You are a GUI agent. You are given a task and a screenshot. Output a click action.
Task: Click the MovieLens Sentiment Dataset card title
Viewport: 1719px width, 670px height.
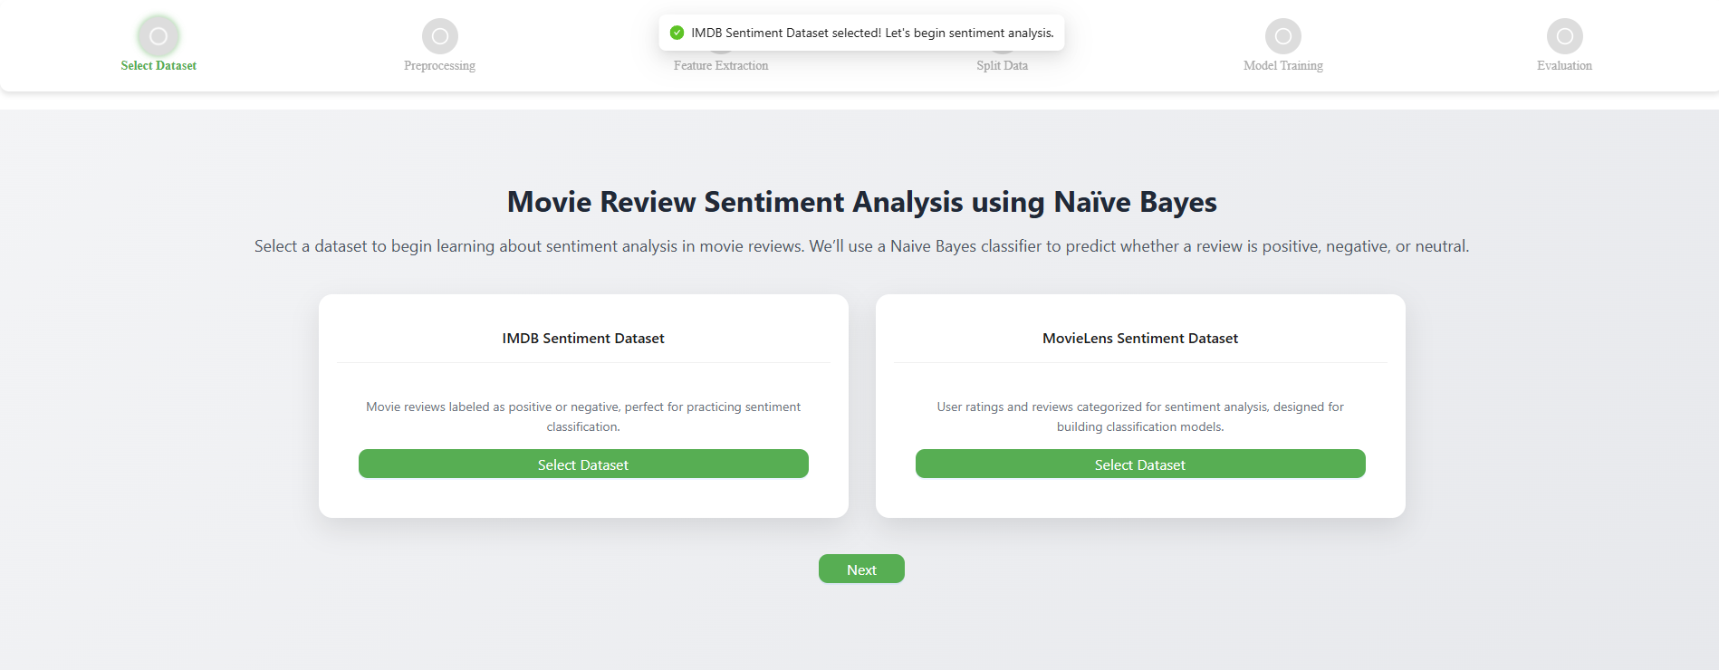coord(1140,338)
